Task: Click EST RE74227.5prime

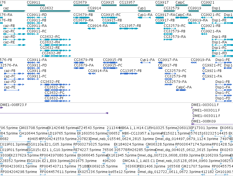Action: [x=87, y=150]
